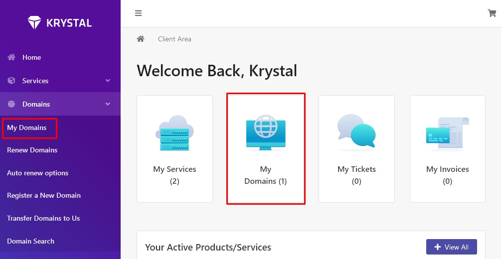This screenshot has width=501, height=259.
Task: Open My Domains in the sidebar
Action: click(x=27, y=128)
